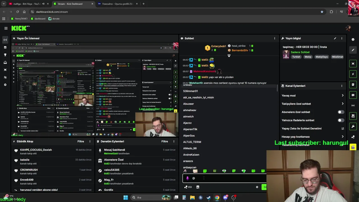Click the stream preview video thumbnail
This screenshot has height=202, width=359.
[x=95, y=89]
